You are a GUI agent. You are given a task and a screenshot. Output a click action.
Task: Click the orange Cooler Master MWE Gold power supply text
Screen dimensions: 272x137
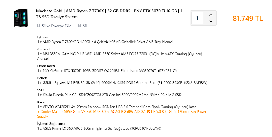(x=122, y=114)
